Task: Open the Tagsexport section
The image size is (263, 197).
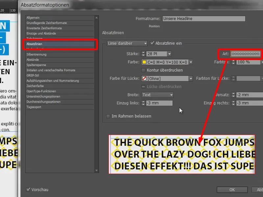Action: (60, 107)
